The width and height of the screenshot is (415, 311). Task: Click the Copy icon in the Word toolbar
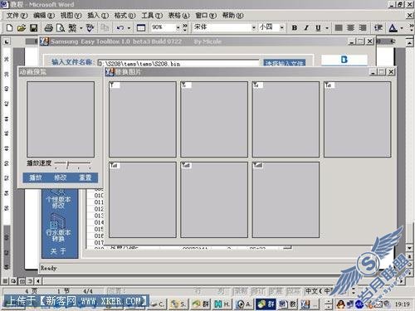coord(105,27)
